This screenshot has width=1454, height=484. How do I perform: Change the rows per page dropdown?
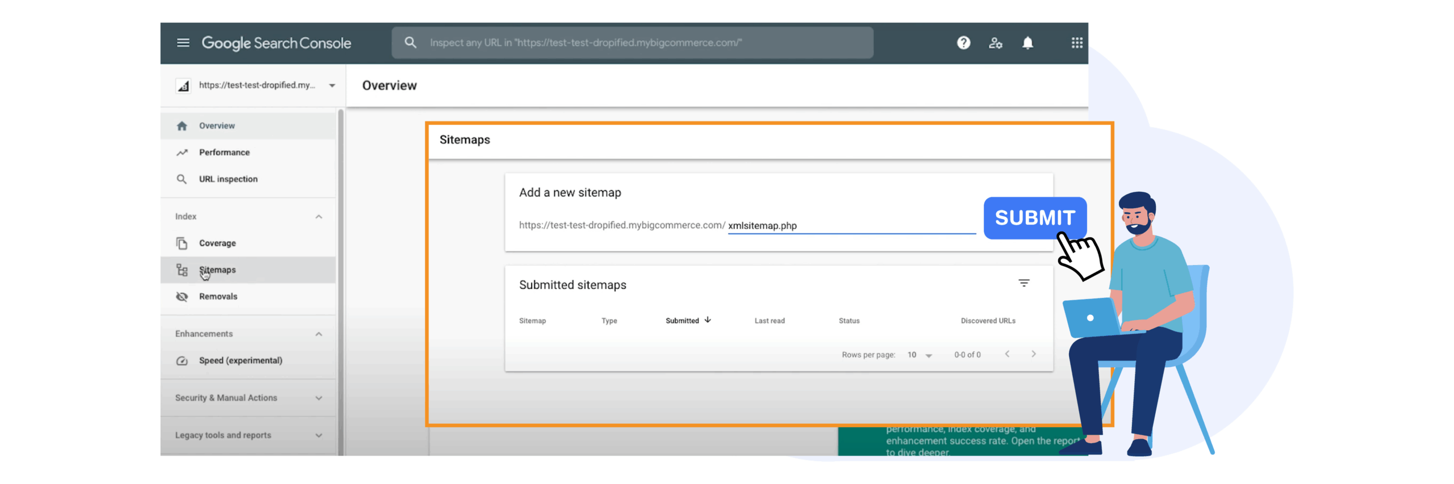920,355
